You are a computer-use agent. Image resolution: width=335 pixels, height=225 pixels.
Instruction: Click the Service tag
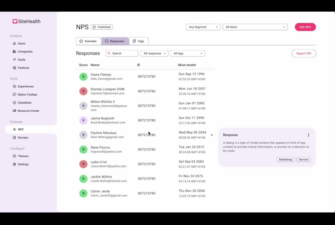pos(304,159)
